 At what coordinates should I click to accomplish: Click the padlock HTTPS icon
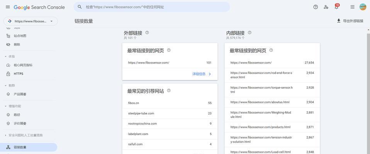click(x=8, y=74)
